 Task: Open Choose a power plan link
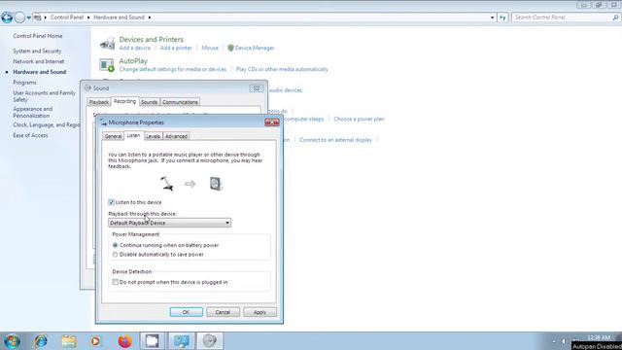(x=359, y=119)
